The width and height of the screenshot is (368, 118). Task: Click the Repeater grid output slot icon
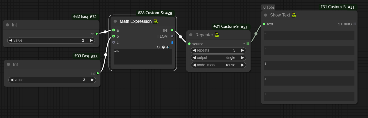(x=248, y=44)
